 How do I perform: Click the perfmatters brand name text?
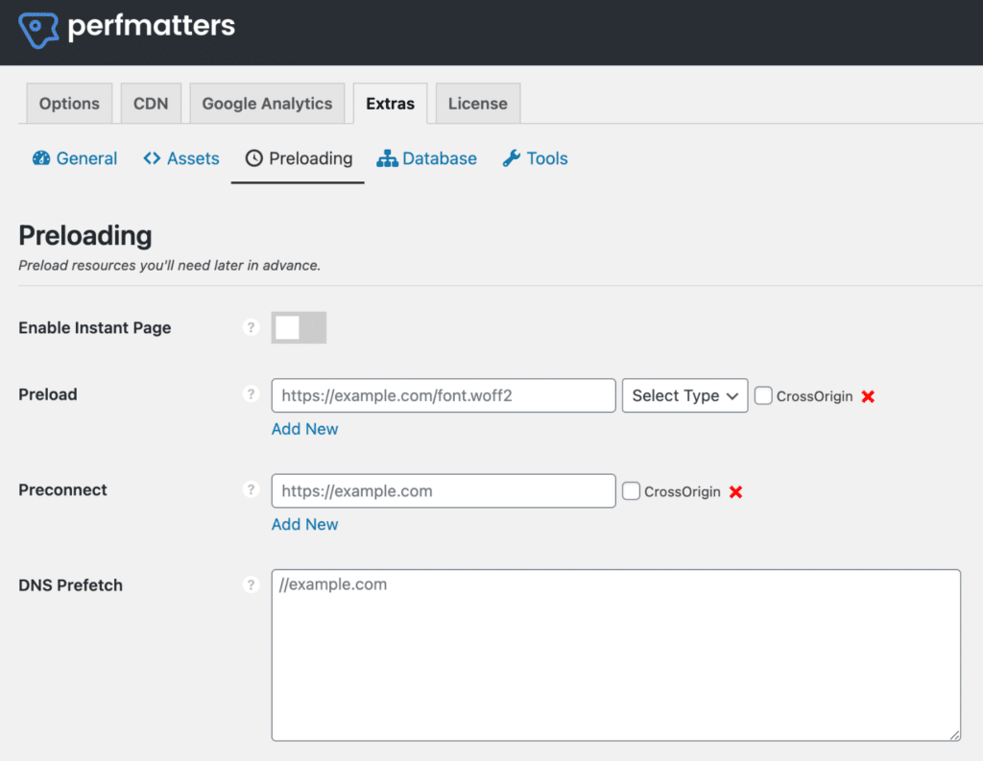(151, 26)
